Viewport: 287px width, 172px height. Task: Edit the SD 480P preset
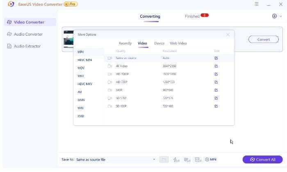point(216,106)
